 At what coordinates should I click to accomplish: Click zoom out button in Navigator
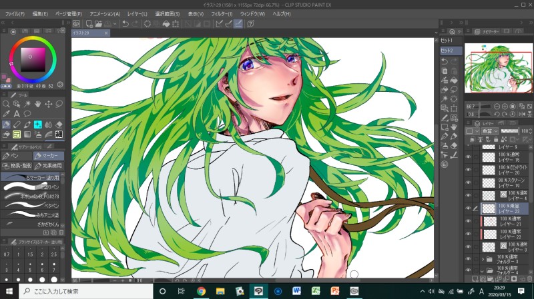pyautogui.click(x=497, y=107)
